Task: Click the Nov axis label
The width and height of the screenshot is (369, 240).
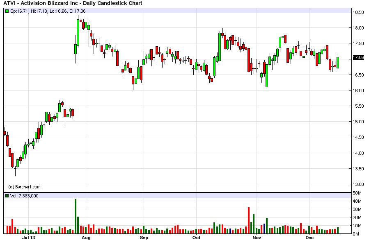Action: 257,238
